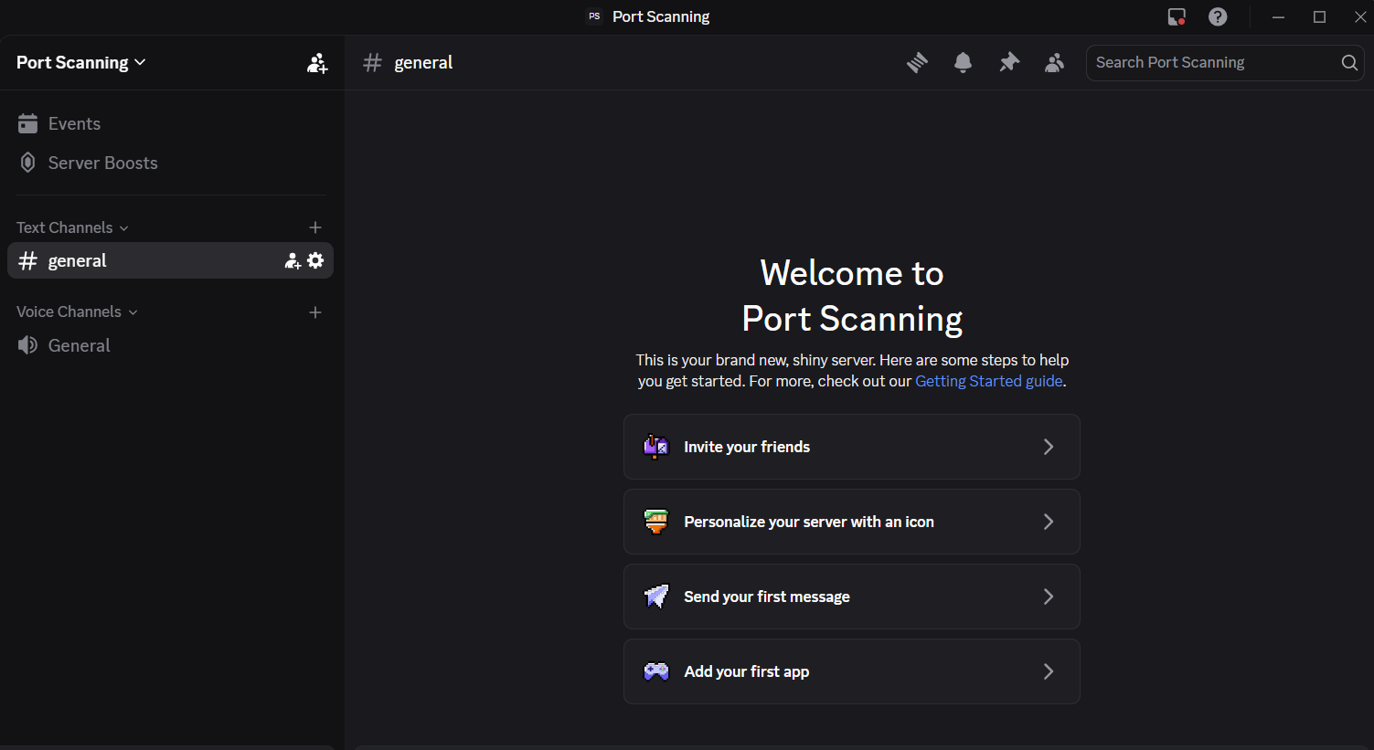Click the mailbox icon of Invite your friends
The width and height of the screenshot is (1374, 750).
[656, 447]
